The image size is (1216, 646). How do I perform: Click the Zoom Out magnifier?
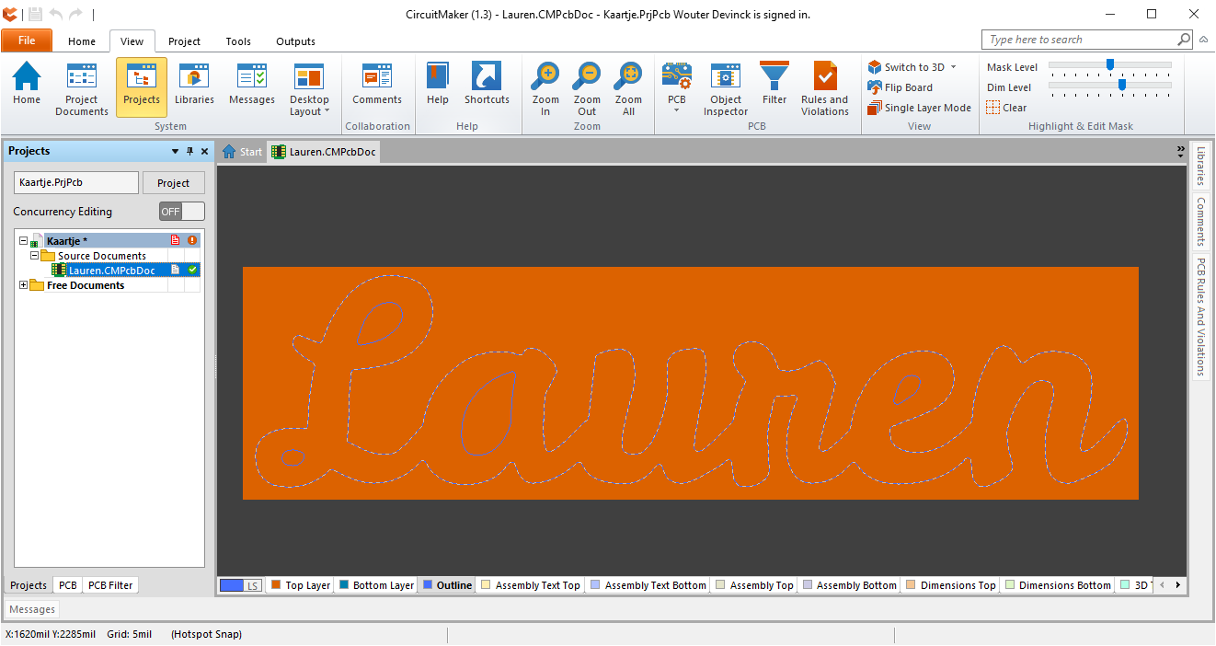click(587, 88)
